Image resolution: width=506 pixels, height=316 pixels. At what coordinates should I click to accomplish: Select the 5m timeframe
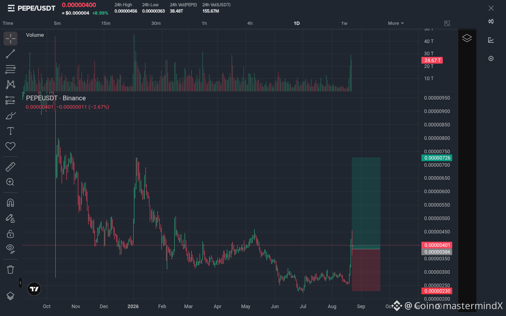pos(57,23)
